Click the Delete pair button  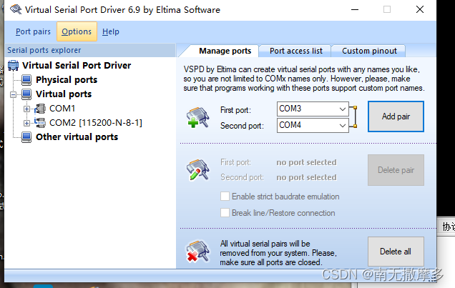coord(396,170)
